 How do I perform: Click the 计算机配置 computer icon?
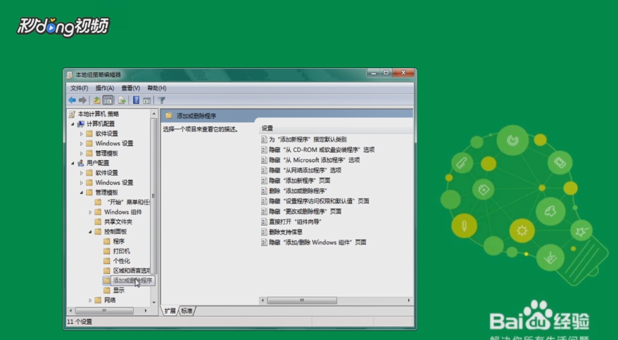[81, 124]
